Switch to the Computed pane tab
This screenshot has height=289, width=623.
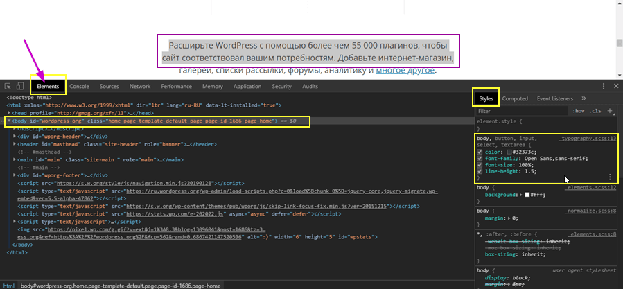coord(515,98)
